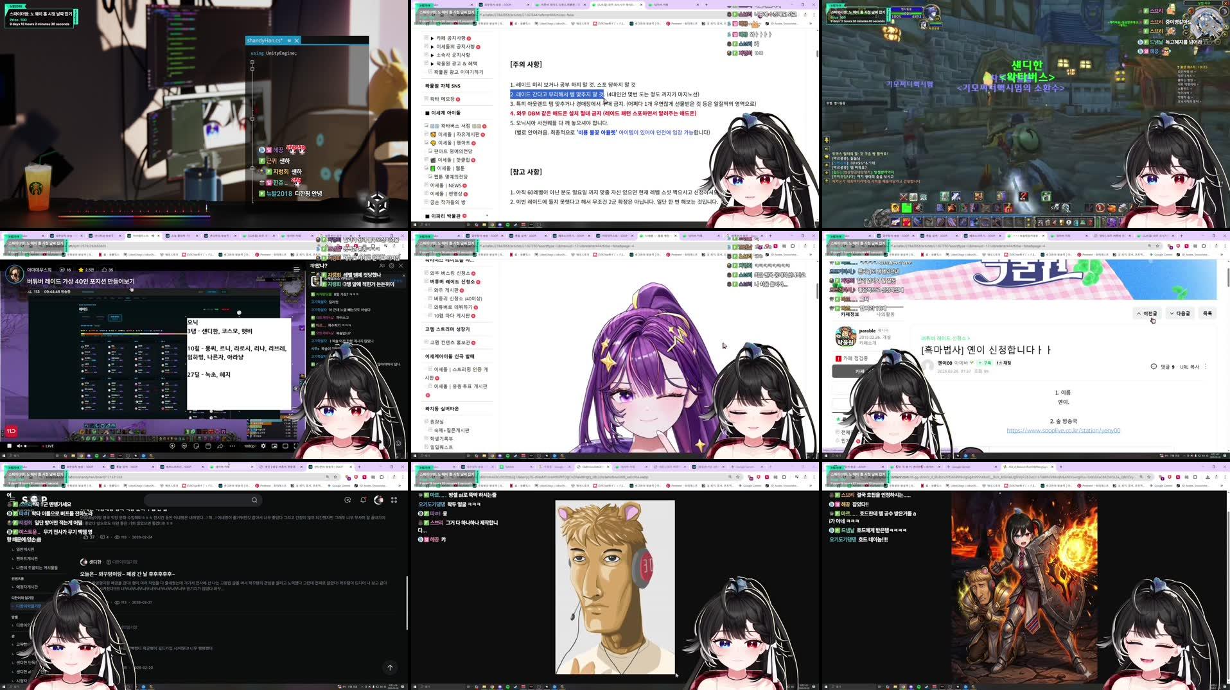
Task: Enter fullscreen on the live player
Action: coord(295,446)
